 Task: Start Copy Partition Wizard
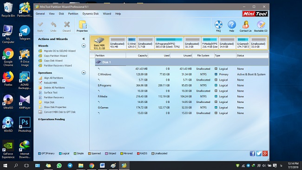pos(53,56)
